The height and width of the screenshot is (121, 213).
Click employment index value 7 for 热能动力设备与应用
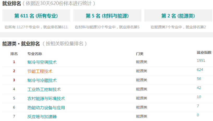tap(198, 106)
